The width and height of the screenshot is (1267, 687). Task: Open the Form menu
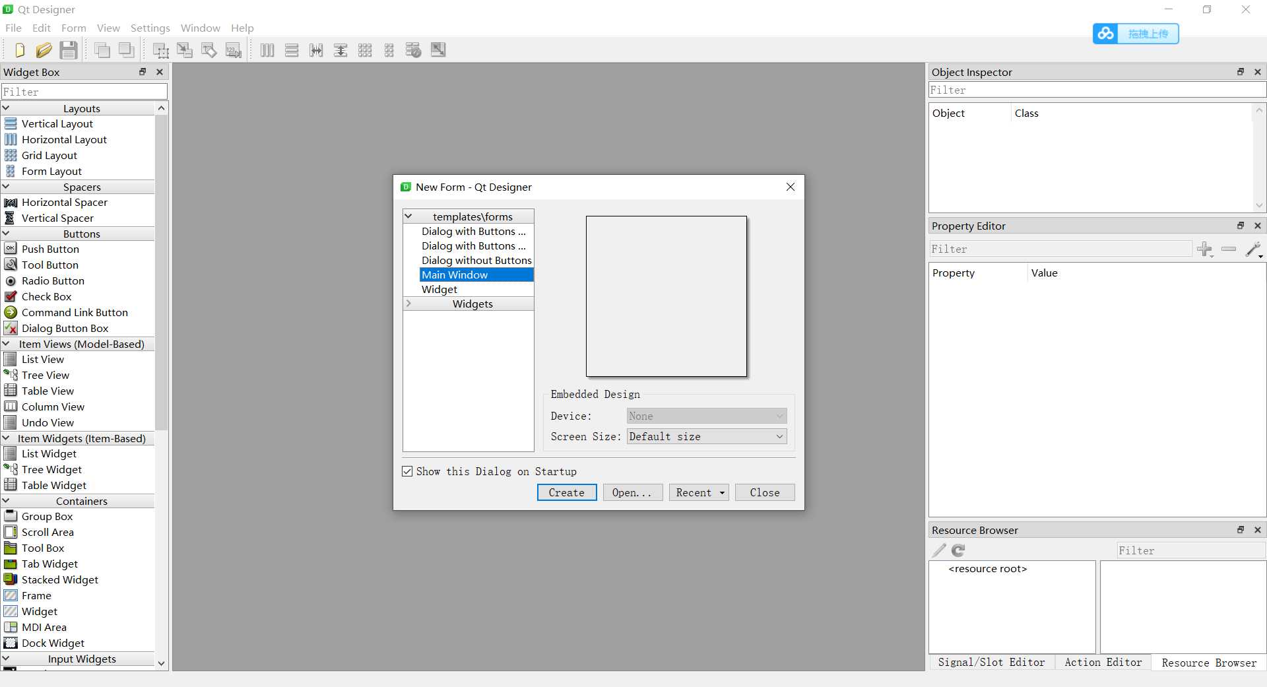[74, 28]
